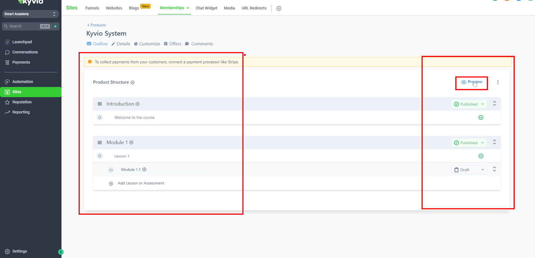The width and height of the screenshot is (535, 258).
Task: Open the Draft status dropdown for Module 1.1
Action: point(469,170)
